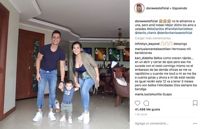Screen dimensions: 202x129
Task: Like the post with the heart icon
Action: (x=137, y=103)
